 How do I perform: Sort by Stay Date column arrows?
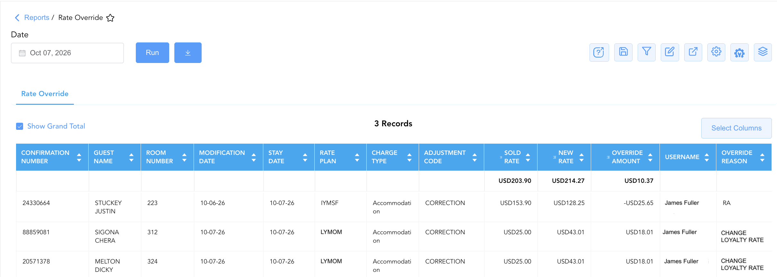(305, 157)
